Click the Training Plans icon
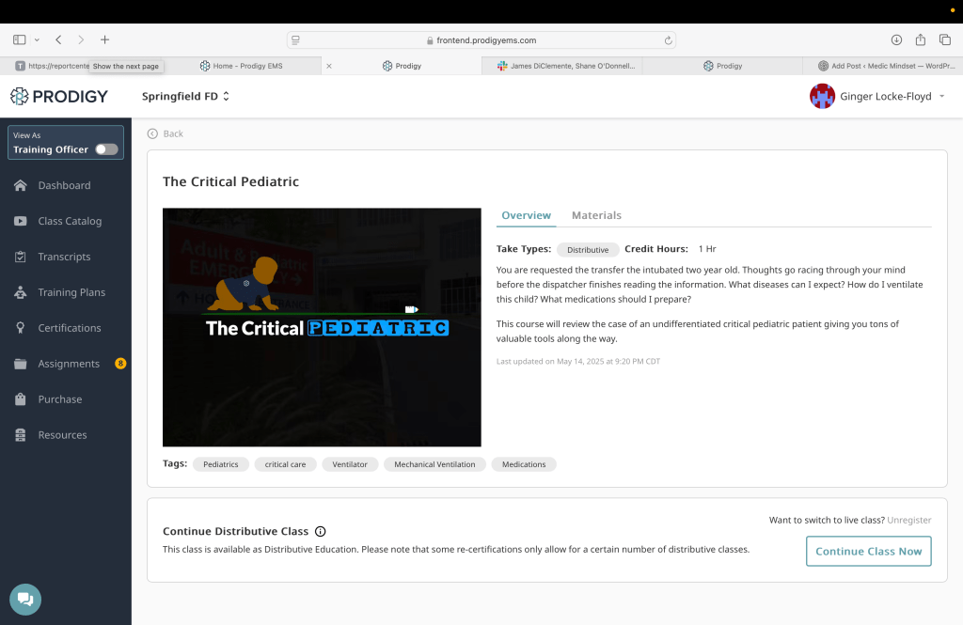This screenshot has height=625, width=963. tap(21, 292)
